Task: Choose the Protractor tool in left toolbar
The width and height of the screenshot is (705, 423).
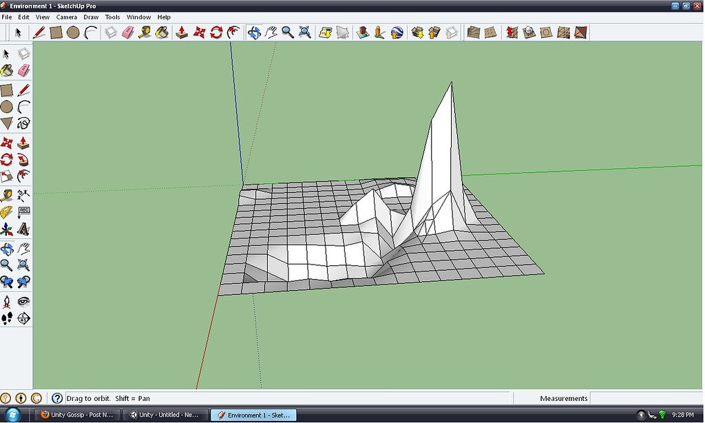Action: tap(7, 211)
